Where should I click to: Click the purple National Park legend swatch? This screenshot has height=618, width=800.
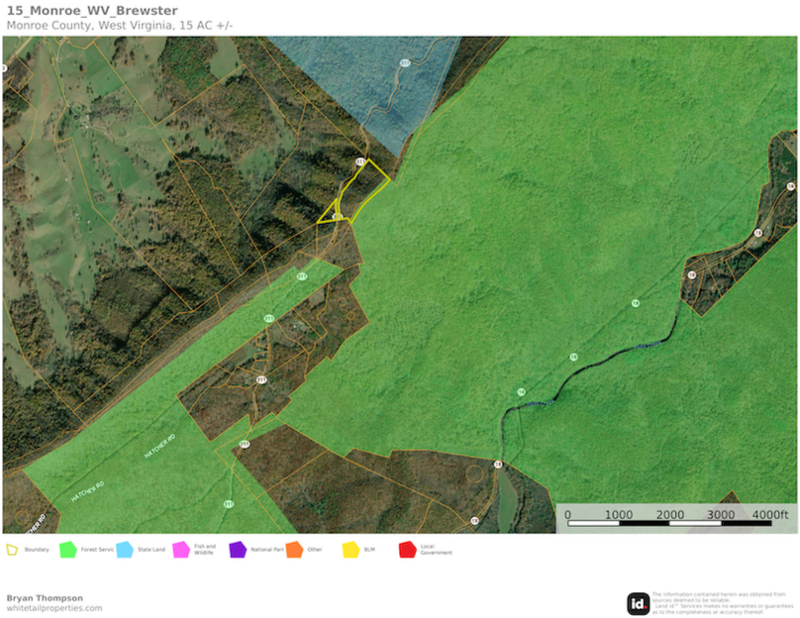coord(238,549)
